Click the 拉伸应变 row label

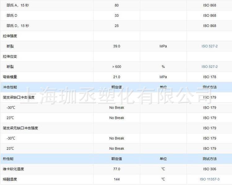pyautogui.click(x=10, y=56)
